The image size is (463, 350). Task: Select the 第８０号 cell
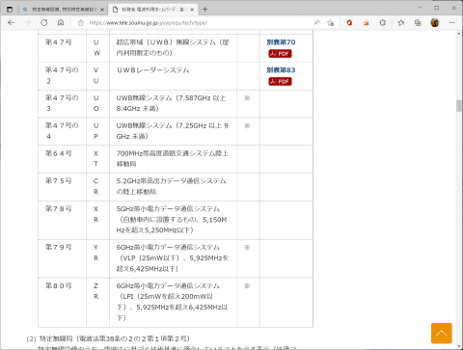(x=62, y=303)
